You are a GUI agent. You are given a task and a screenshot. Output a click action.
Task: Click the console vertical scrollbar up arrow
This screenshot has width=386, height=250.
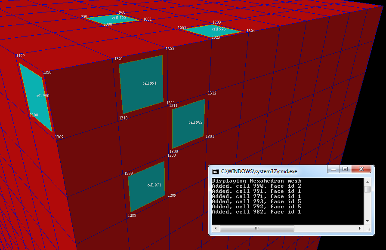point(367,181)
